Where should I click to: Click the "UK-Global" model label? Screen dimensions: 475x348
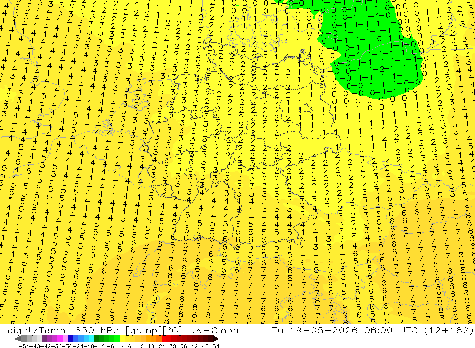click(x=215, y=330)
